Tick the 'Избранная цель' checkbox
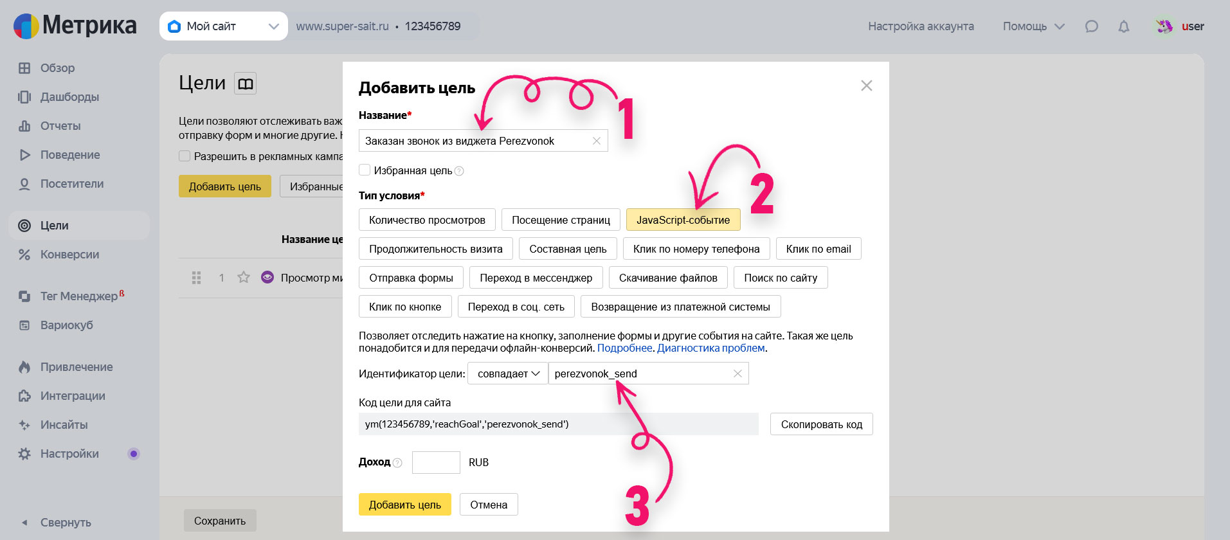1230x540 pixels. pos(365,170)
